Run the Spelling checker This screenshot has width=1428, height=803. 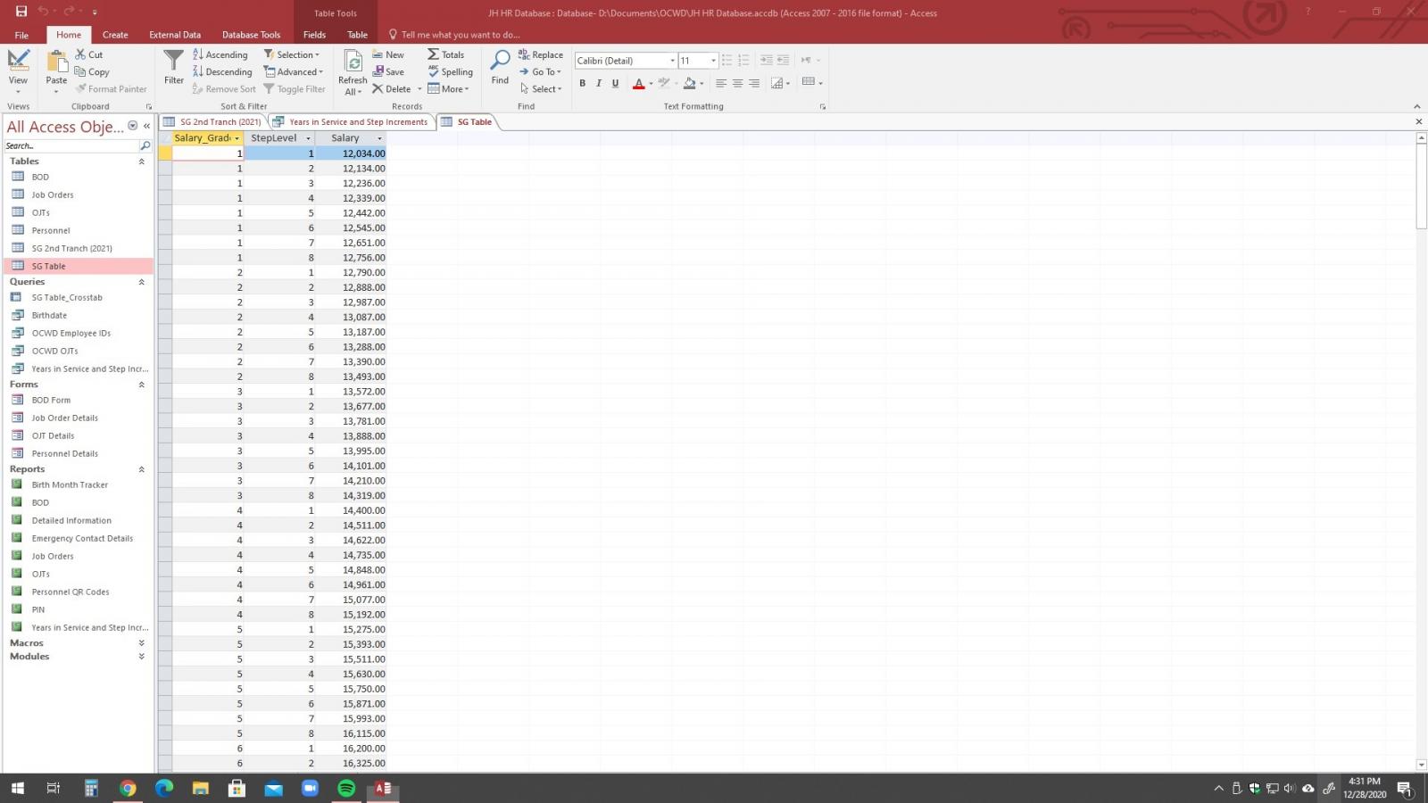click(451, 71)
